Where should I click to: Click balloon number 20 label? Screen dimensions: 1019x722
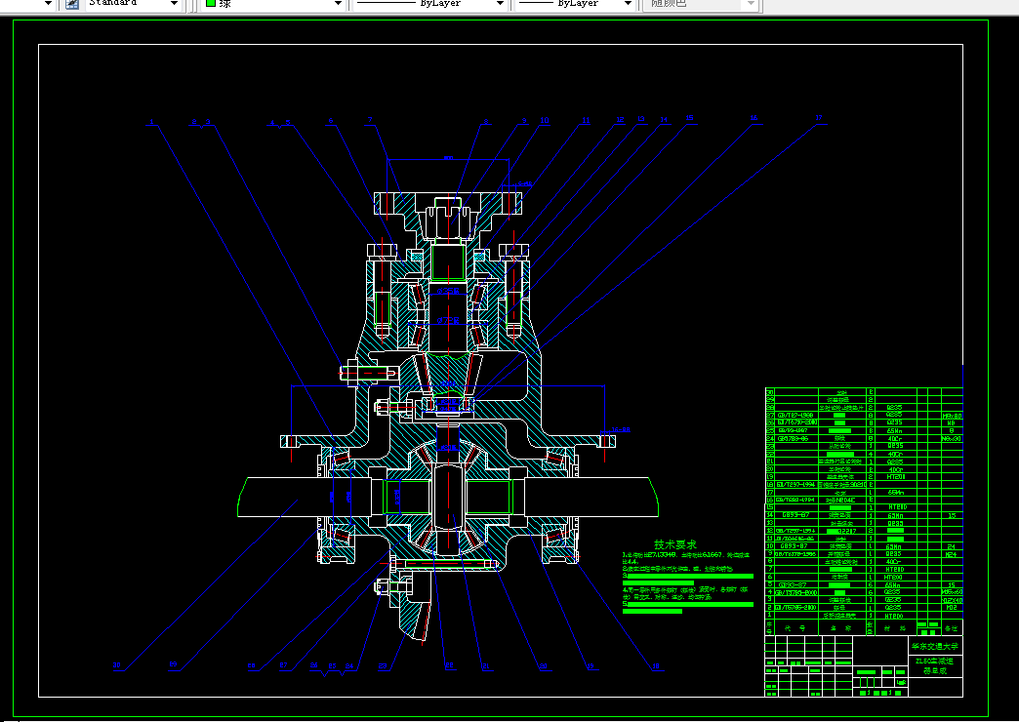coord(544,666)
